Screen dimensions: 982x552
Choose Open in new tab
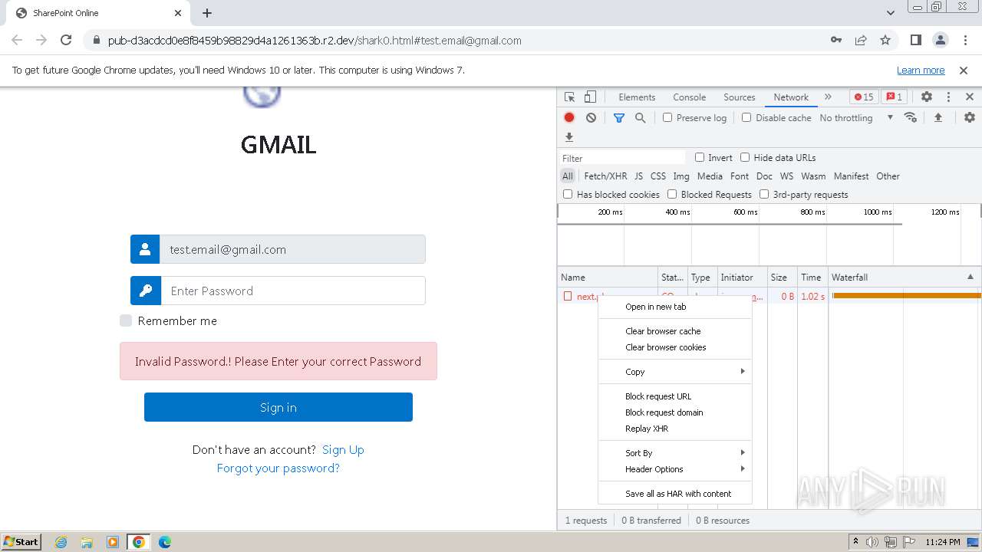point(675,307)
